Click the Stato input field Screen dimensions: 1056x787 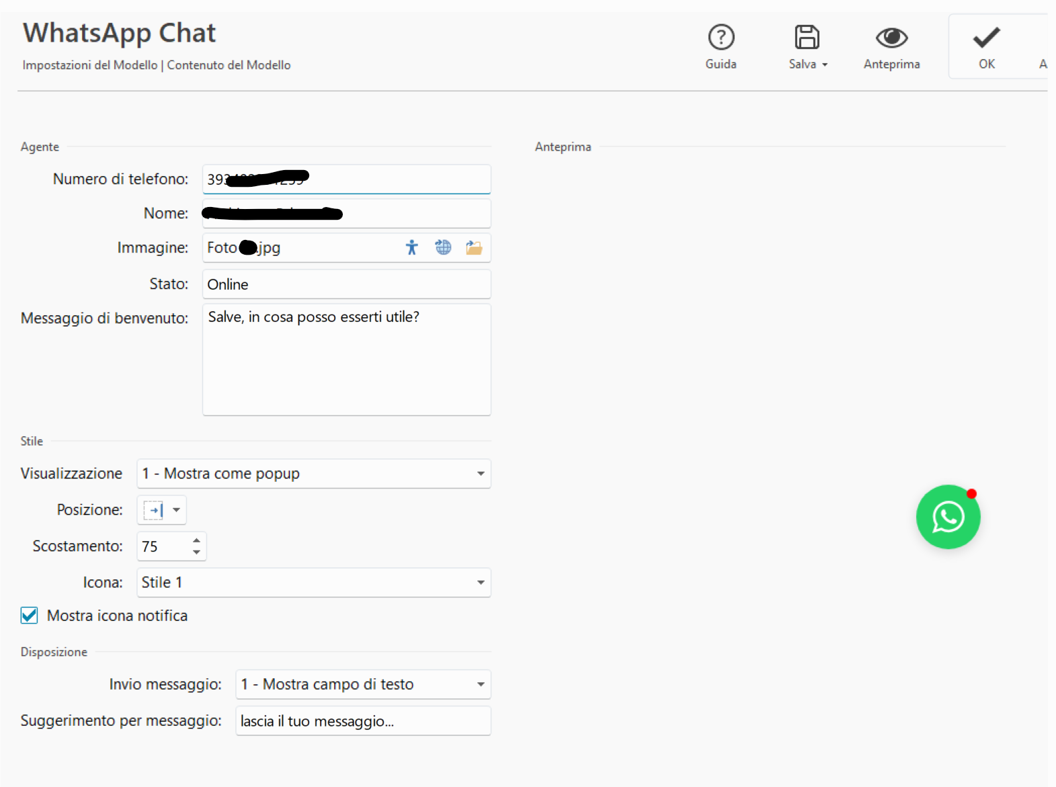pos(346,284)
